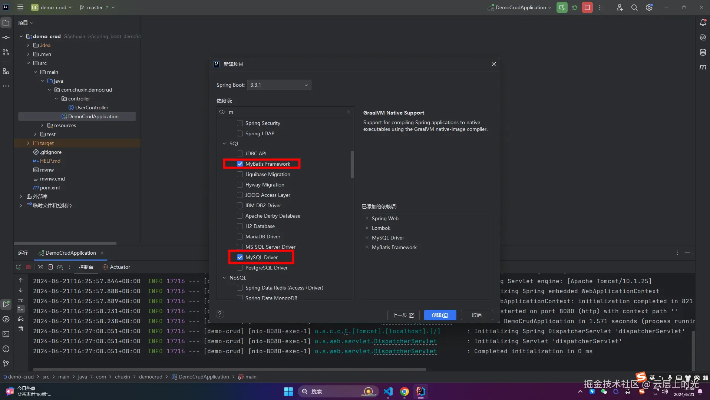Click the red Stop icon in Run panel
Image resolution: width=710 pixels, height=400 pixels.
tap(28, 267)
